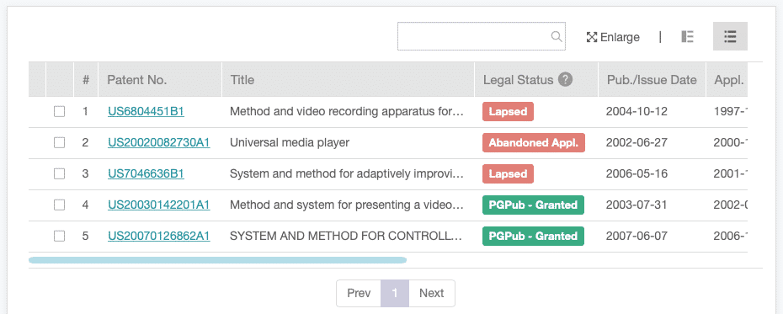The width and height of the screenshot is (783, 314).
Task: Open patent US20030142201A1 link
Action: pyautogui.click(x=159, y=205)
